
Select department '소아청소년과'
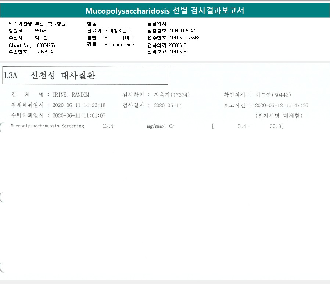click(118, 31)
